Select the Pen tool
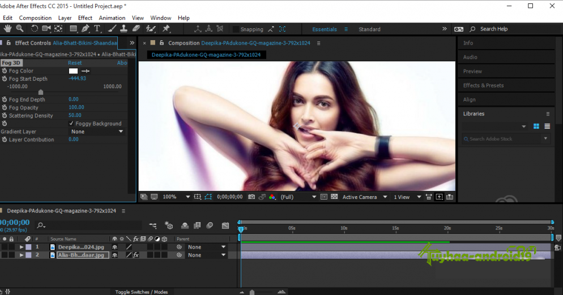Image resolution: width=563 pixels, height=295 pixels. pyautogui.click(x=86, y=29)
